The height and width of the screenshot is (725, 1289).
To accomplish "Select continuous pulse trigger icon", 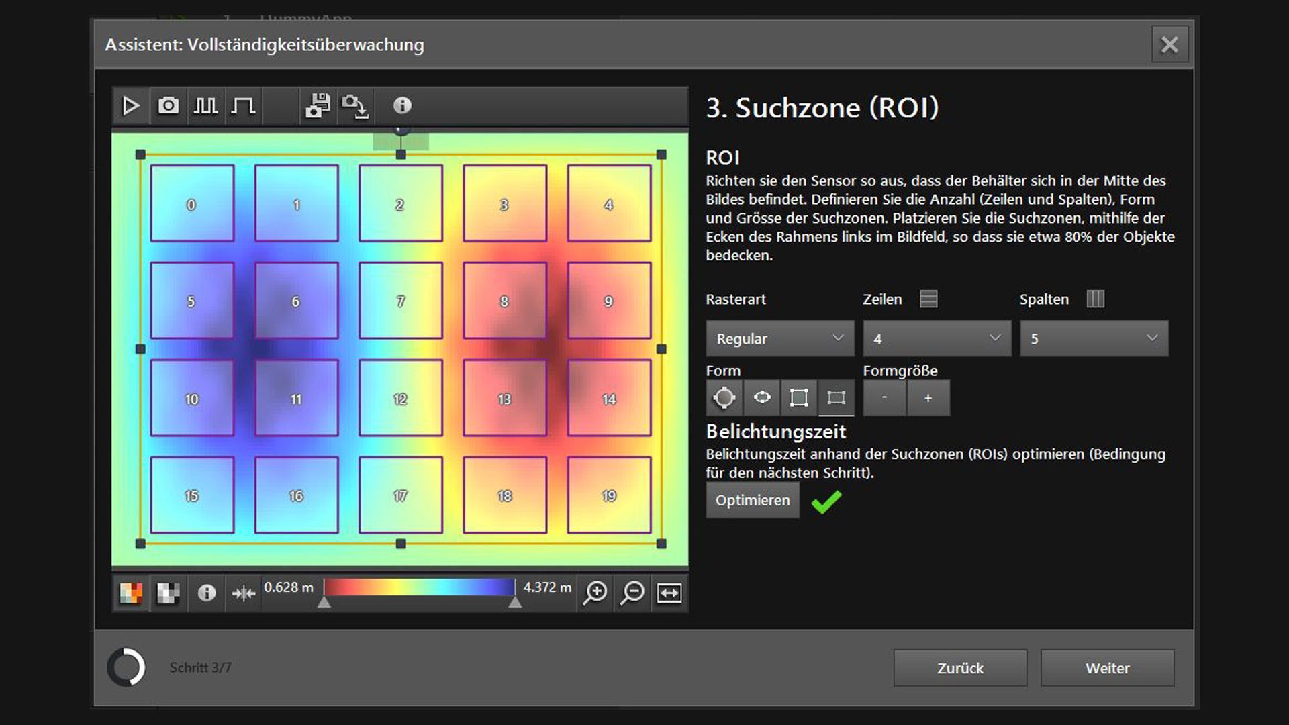I will click(x=205, y=106).
